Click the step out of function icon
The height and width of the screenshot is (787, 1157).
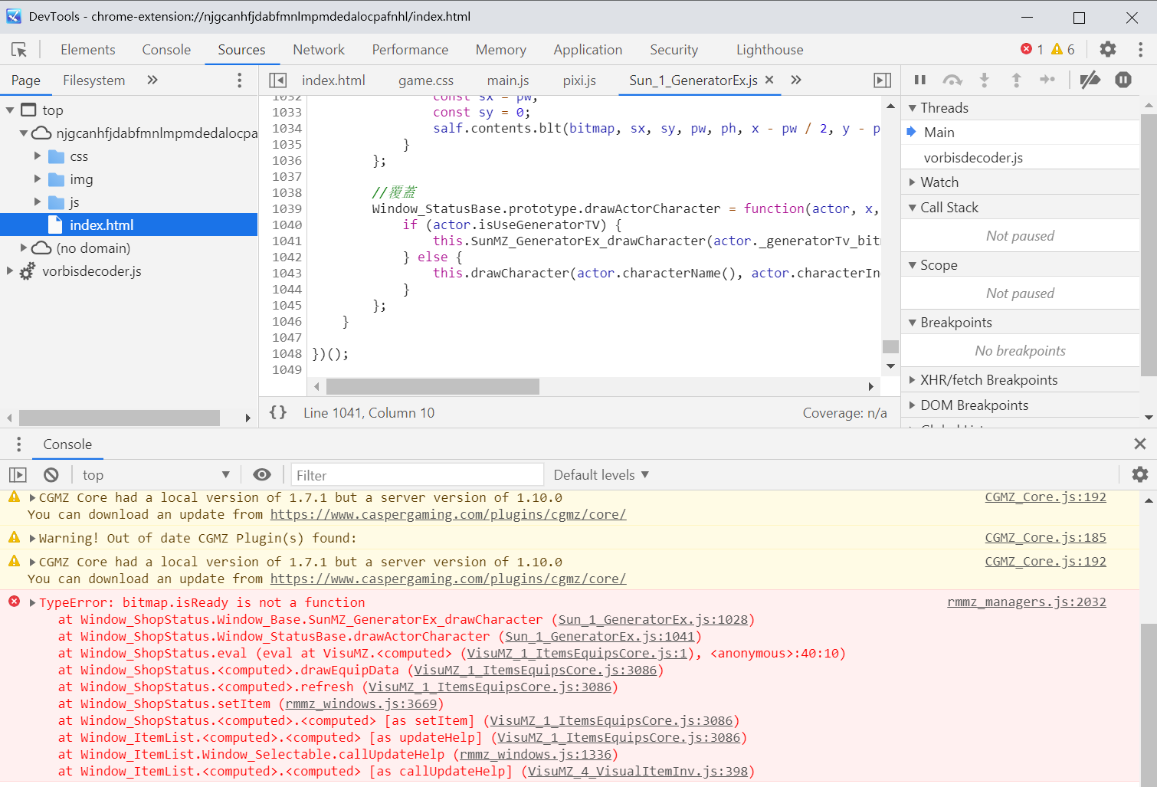pos(1016,80)
